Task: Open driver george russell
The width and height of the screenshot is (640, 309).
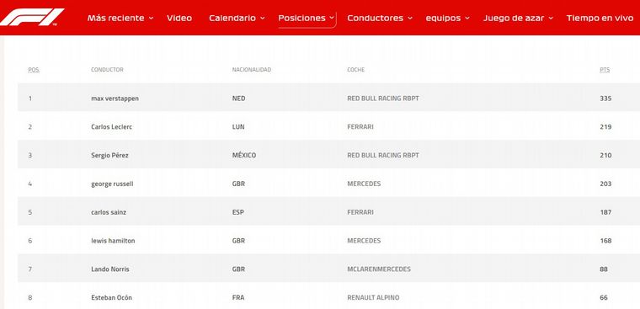Action: 112,184
